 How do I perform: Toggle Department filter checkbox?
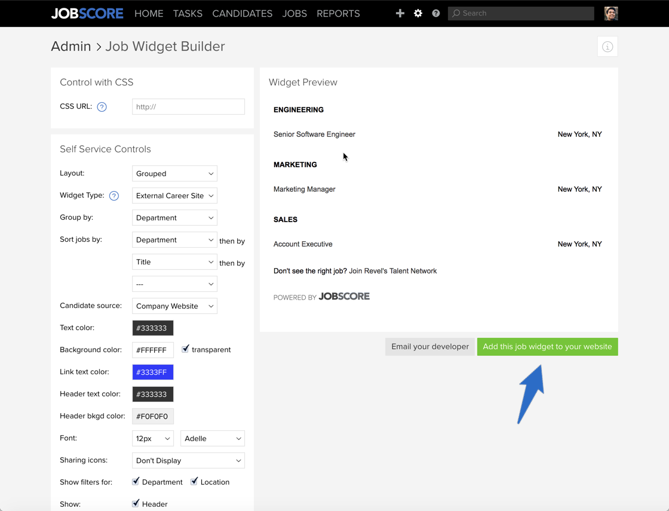(x=136, y=481)
